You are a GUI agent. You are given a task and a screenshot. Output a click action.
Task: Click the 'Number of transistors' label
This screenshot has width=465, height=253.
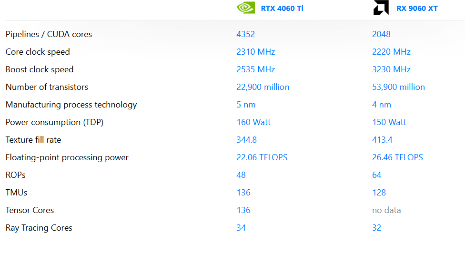pos(47,87)
